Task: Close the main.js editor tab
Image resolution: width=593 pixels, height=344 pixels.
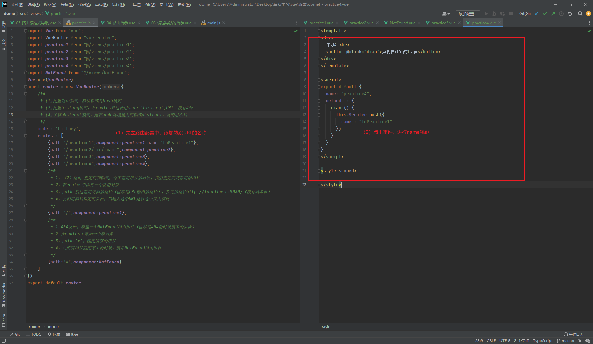Action: click(x=224, y=23)
